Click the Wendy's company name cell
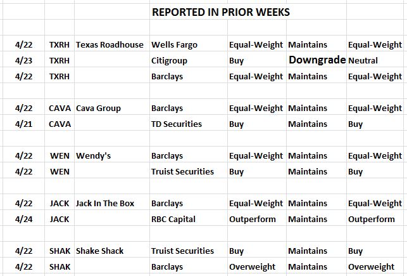 (x=94, y=156)
